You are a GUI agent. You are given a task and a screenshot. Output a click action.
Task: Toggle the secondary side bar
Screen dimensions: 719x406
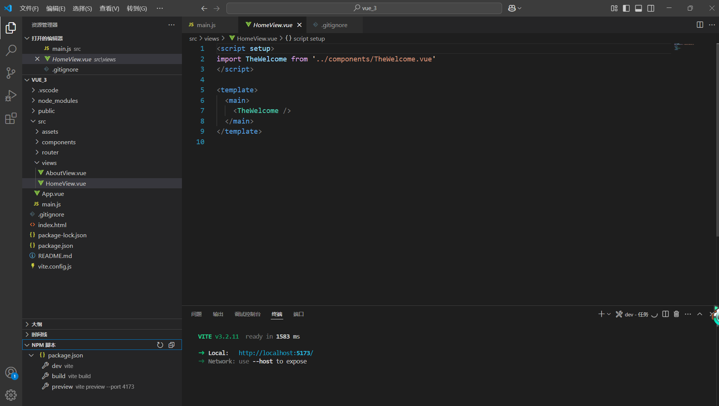pos(651,8)
